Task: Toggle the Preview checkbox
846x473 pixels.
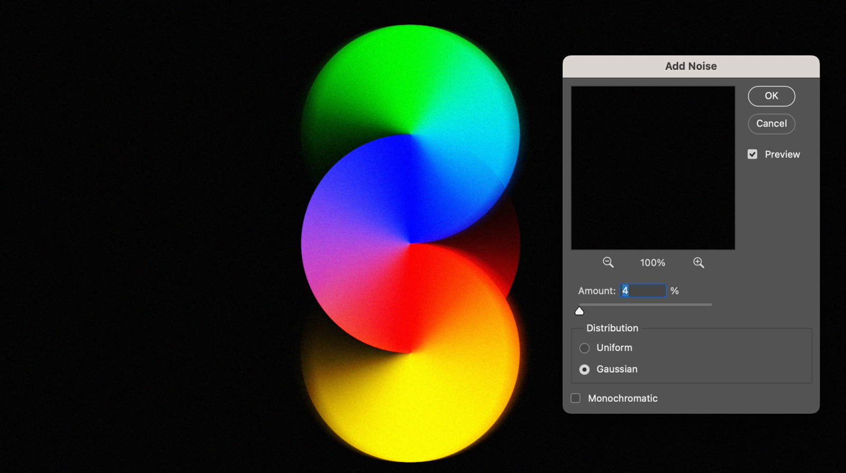Action: 752,154
